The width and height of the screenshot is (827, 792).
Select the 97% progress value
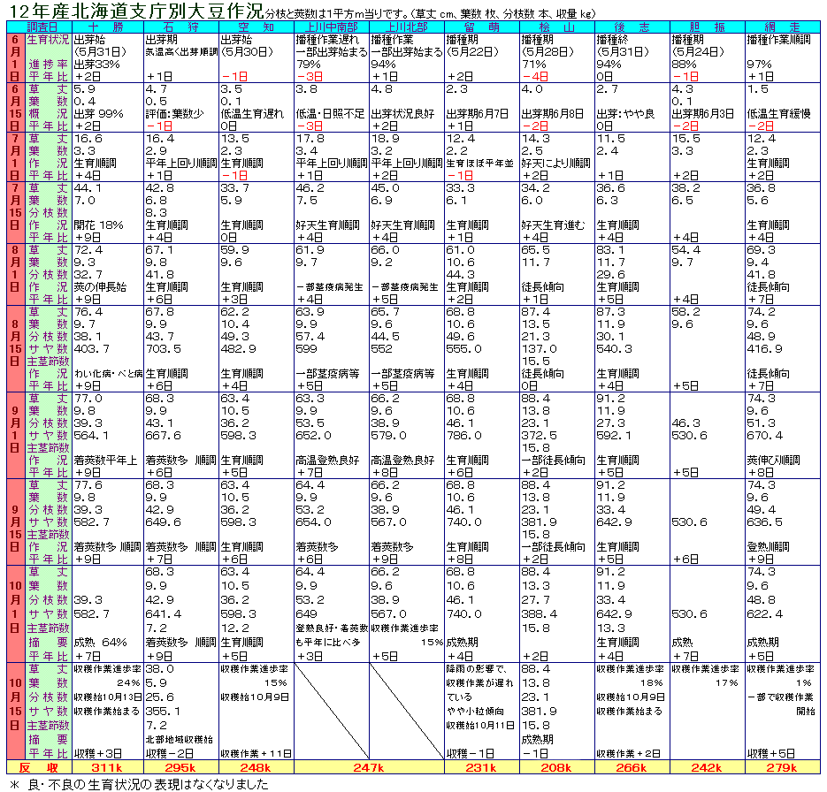coord(760,65)
